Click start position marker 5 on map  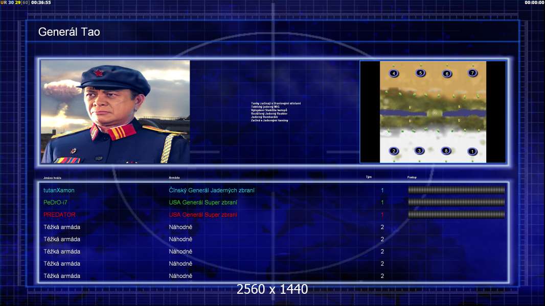click(421, 73)
